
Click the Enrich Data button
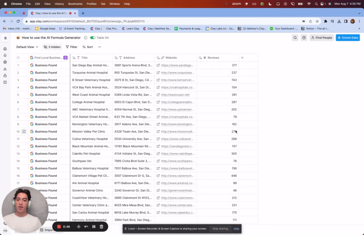[348, 38]
